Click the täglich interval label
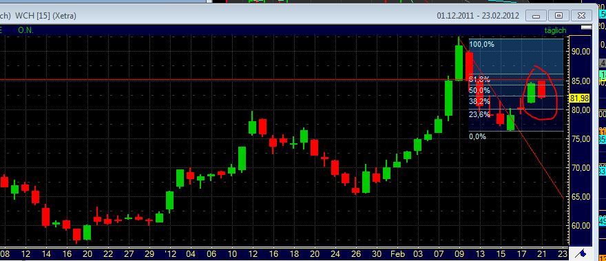This screenshot has width=606, height=261. [x=555, y=30]
